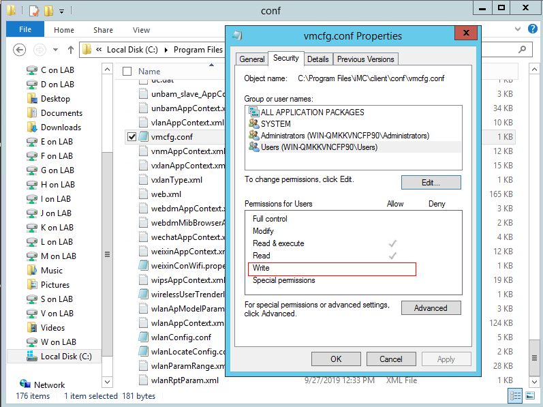Open the View ribbon tab

coord(141,30)
